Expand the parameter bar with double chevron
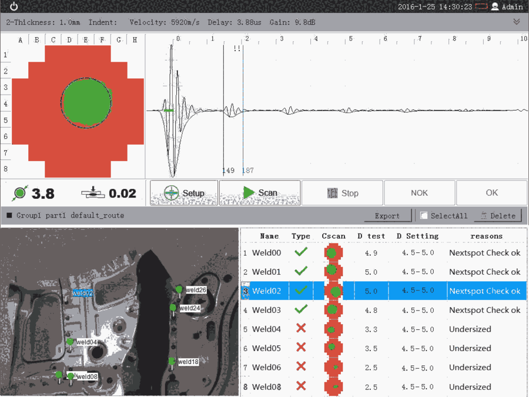The image size is (529, 397). coord(517,22)
